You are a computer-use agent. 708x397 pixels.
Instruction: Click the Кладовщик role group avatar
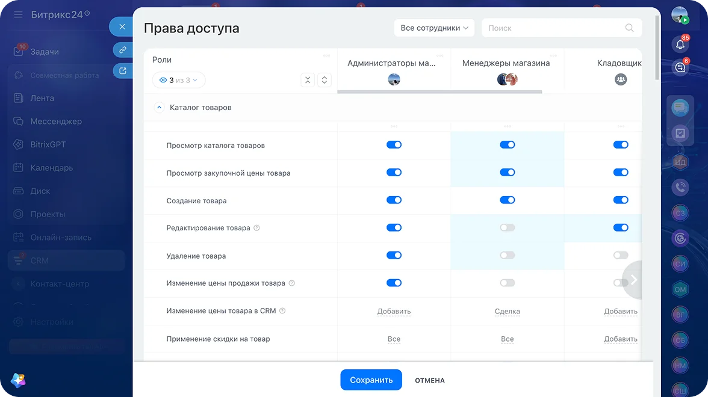point(621,79)
